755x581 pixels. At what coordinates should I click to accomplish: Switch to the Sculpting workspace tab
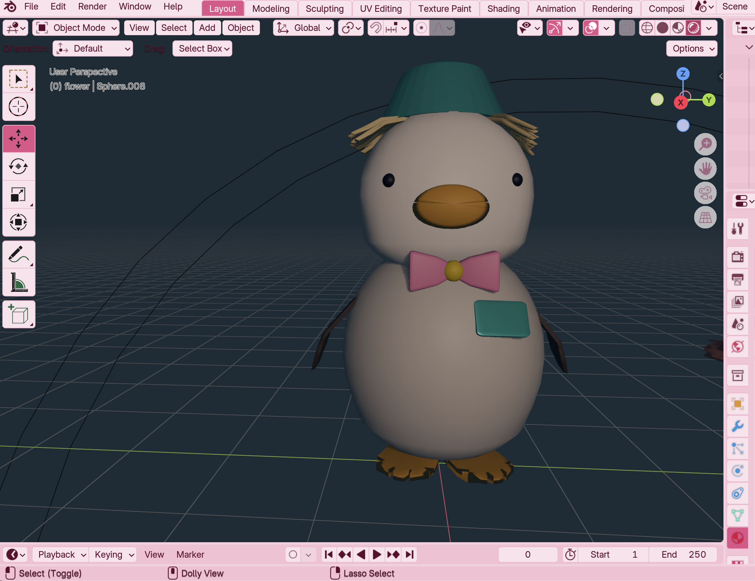(x=324, y=9)
